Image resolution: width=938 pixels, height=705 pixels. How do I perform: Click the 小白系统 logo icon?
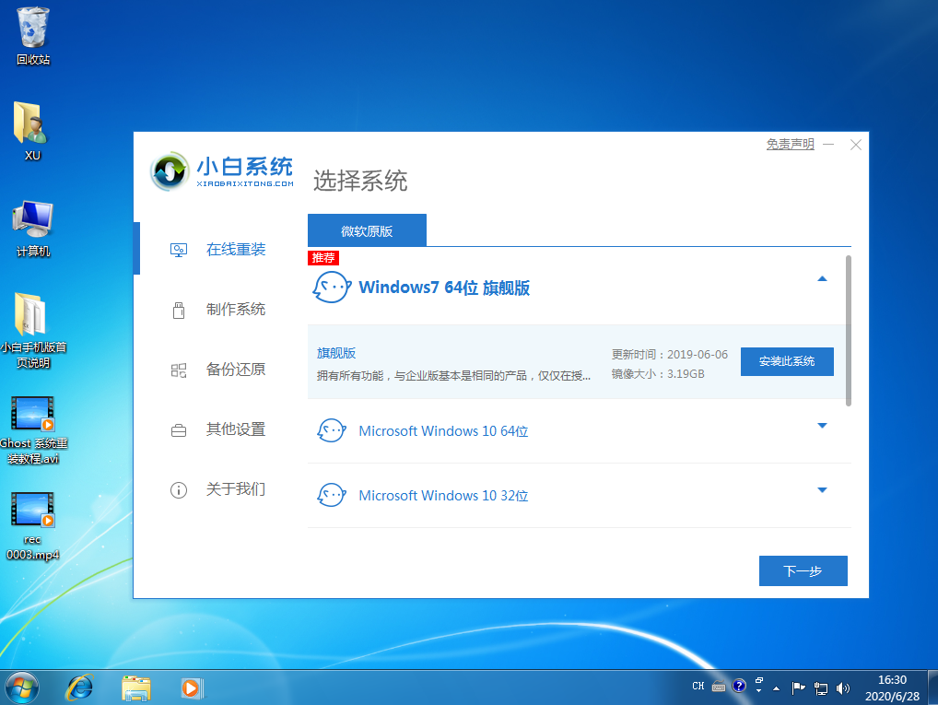point(170,170)
